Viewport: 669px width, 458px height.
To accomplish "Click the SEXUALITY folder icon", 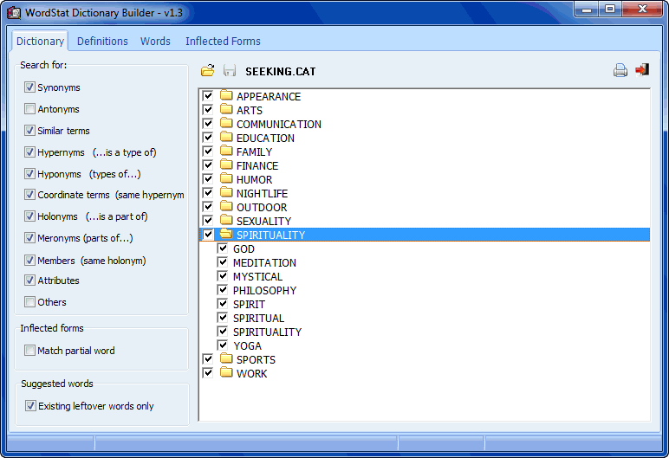I will click(226, 220).
